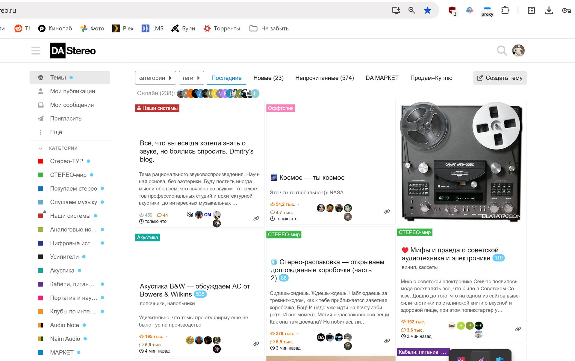
Task: Open the user profile avatar
Action: coord(518,50)
